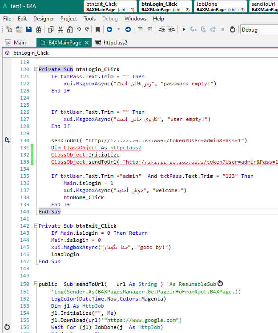Click the Navigate Backward blue arrow

click(109, 29)
